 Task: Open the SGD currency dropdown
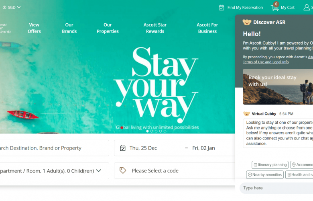(x=12, y=7)
